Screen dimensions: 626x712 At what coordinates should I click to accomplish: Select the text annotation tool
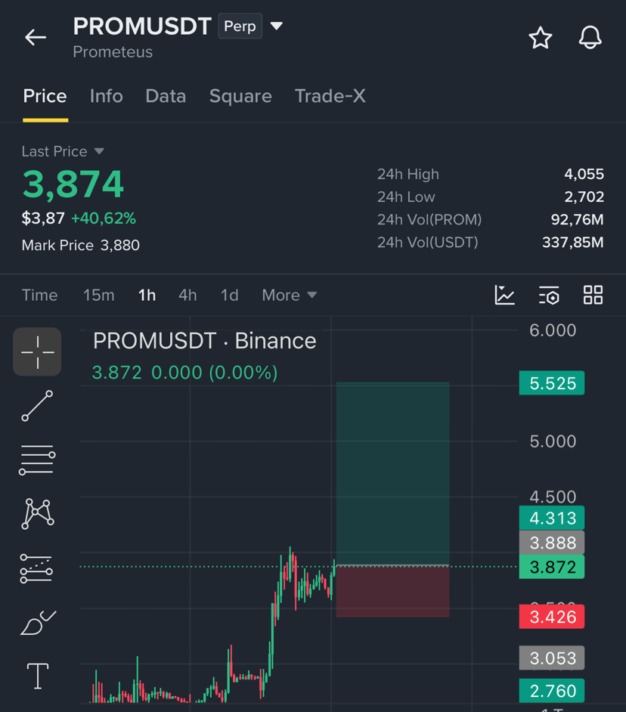38,676
